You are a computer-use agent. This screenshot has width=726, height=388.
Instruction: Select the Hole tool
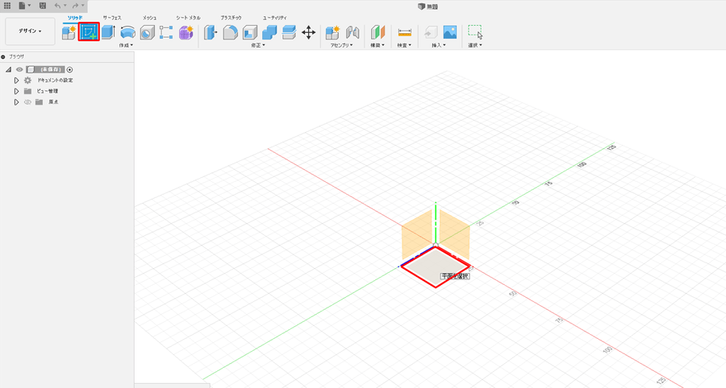pyautogui.click(x=148, y=32)
